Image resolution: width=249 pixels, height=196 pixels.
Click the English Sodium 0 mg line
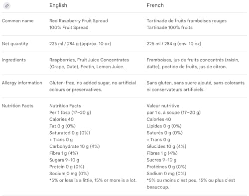pyautogui.click(x=69, y=174)
